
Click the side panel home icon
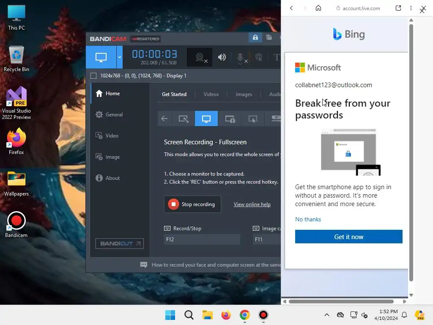(318, 8)
